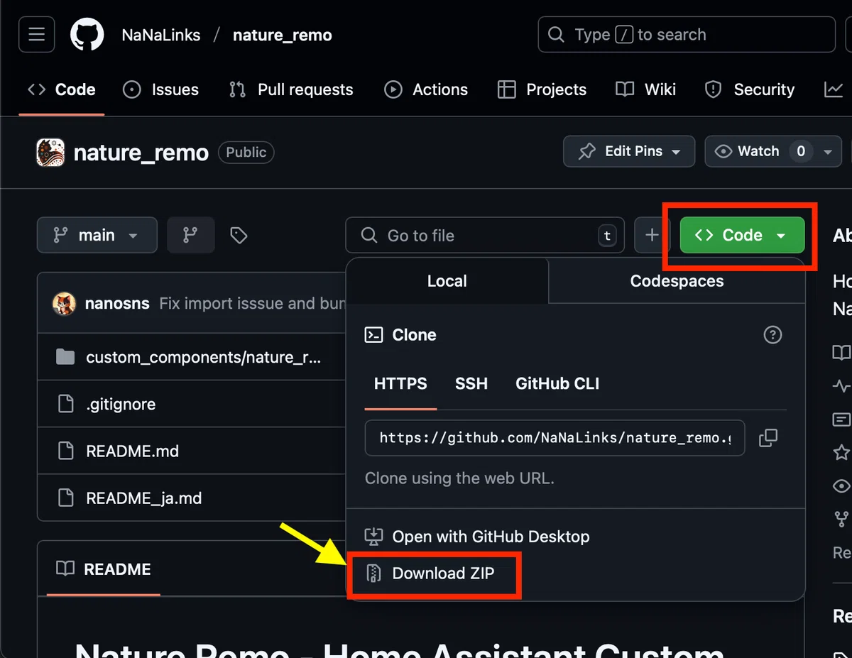The width and height of the screenshot is (852, 658).
Task: Go to the GitHub home logo
Action: click(x=87, y=35)
